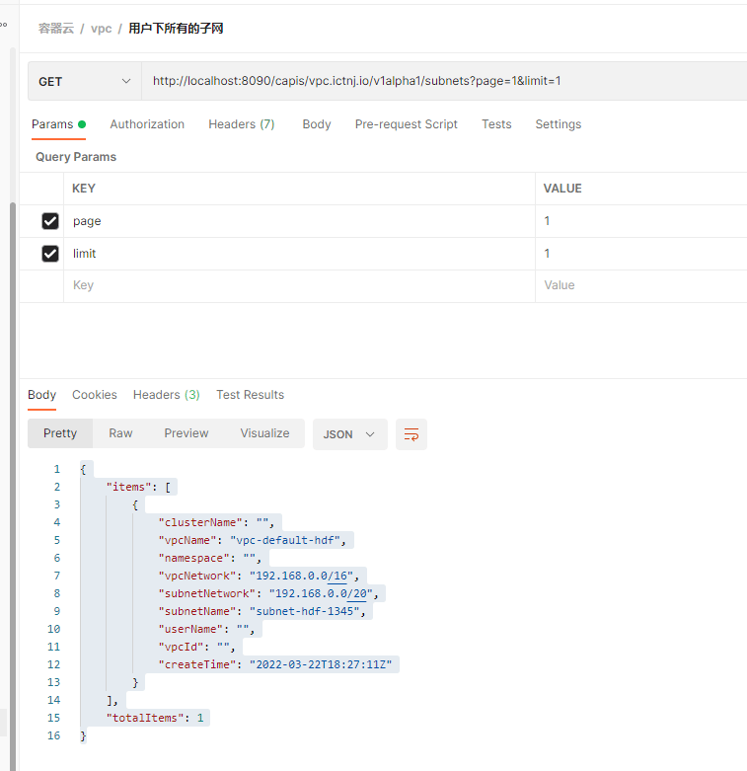Select the Raw response view
This screenshot has width=747, height=771.
point(120,433)
